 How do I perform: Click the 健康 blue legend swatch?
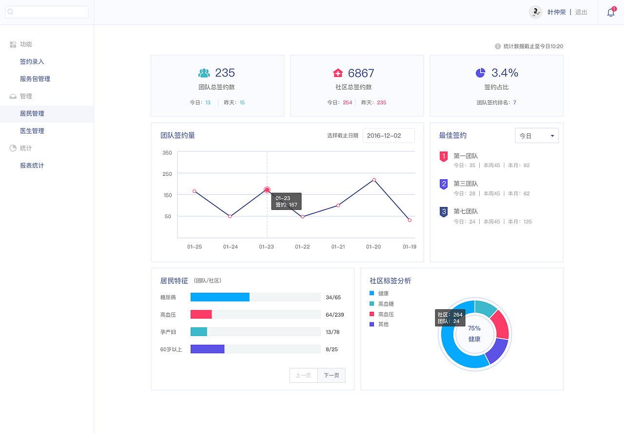372,293
